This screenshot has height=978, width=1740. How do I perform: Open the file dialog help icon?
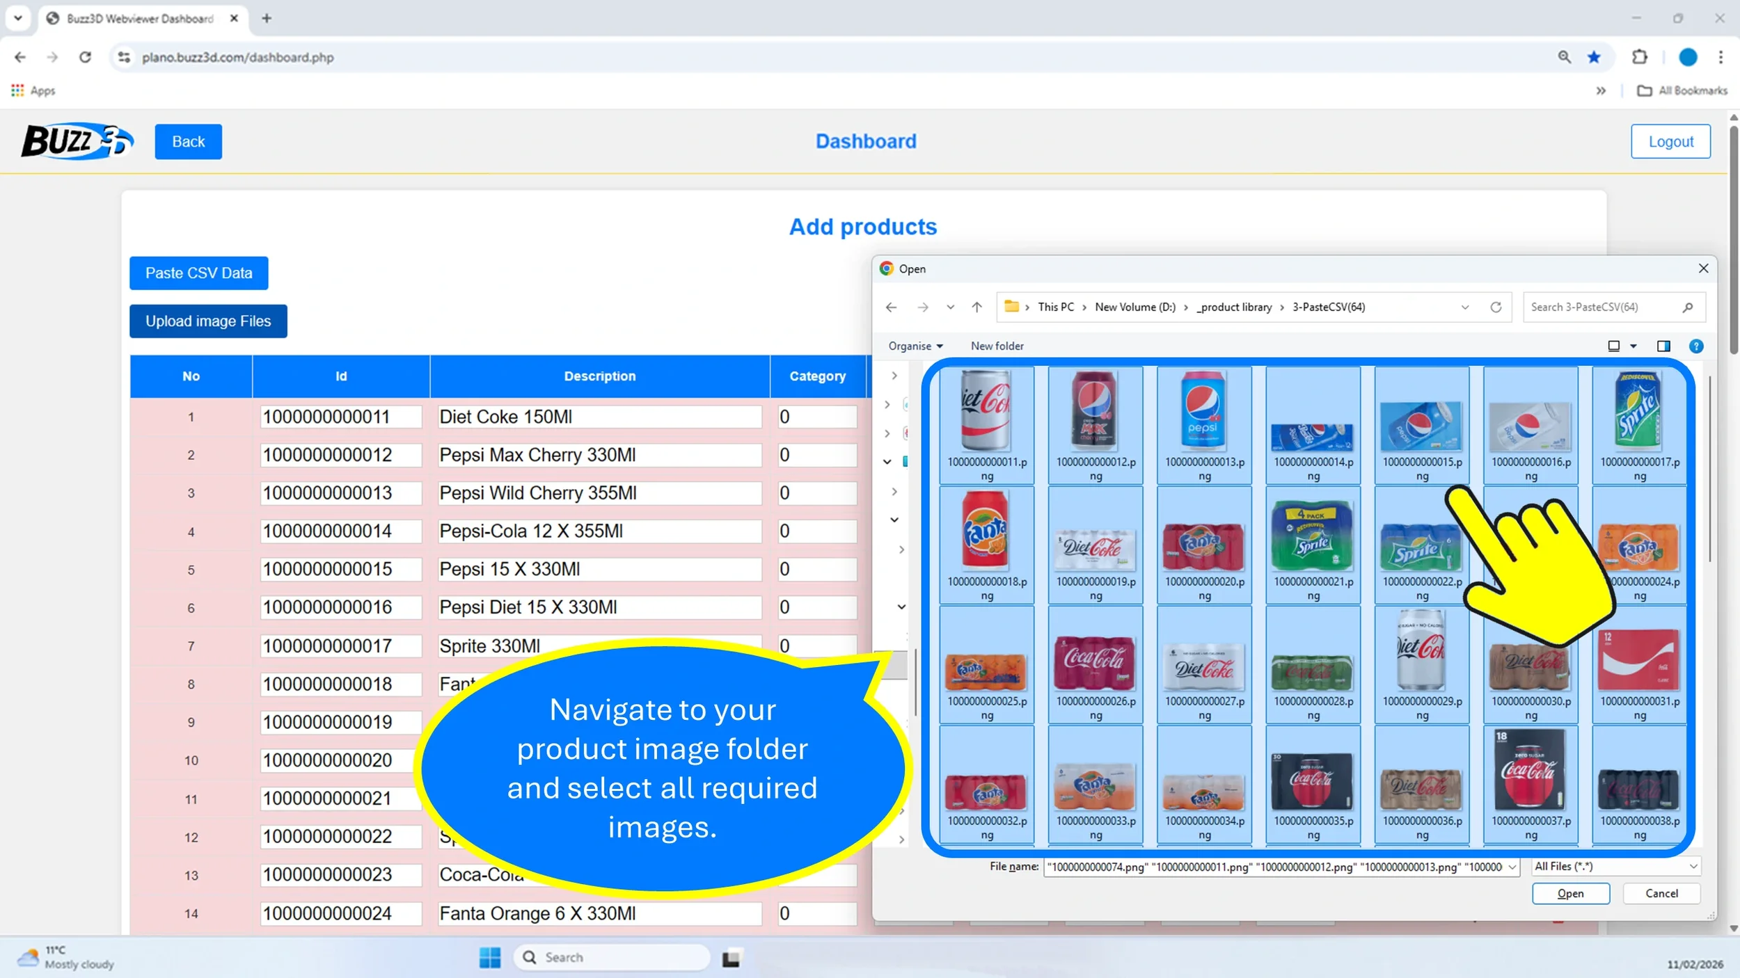point(1695,346)
